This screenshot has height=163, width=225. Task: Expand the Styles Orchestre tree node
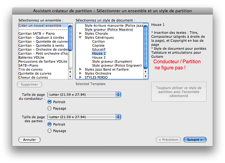pyautogui.click(x=81, y=73)
